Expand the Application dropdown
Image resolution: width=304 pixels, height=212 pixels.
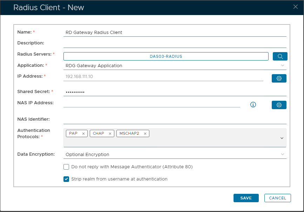click(282, 65)
